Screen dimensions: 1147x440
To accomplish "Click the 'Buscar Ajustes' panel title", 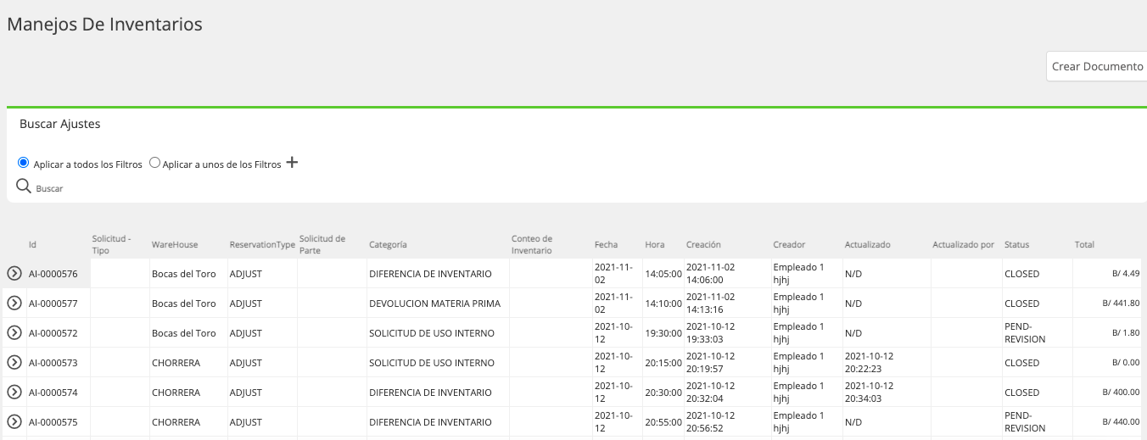I will [x=60, y=124].
